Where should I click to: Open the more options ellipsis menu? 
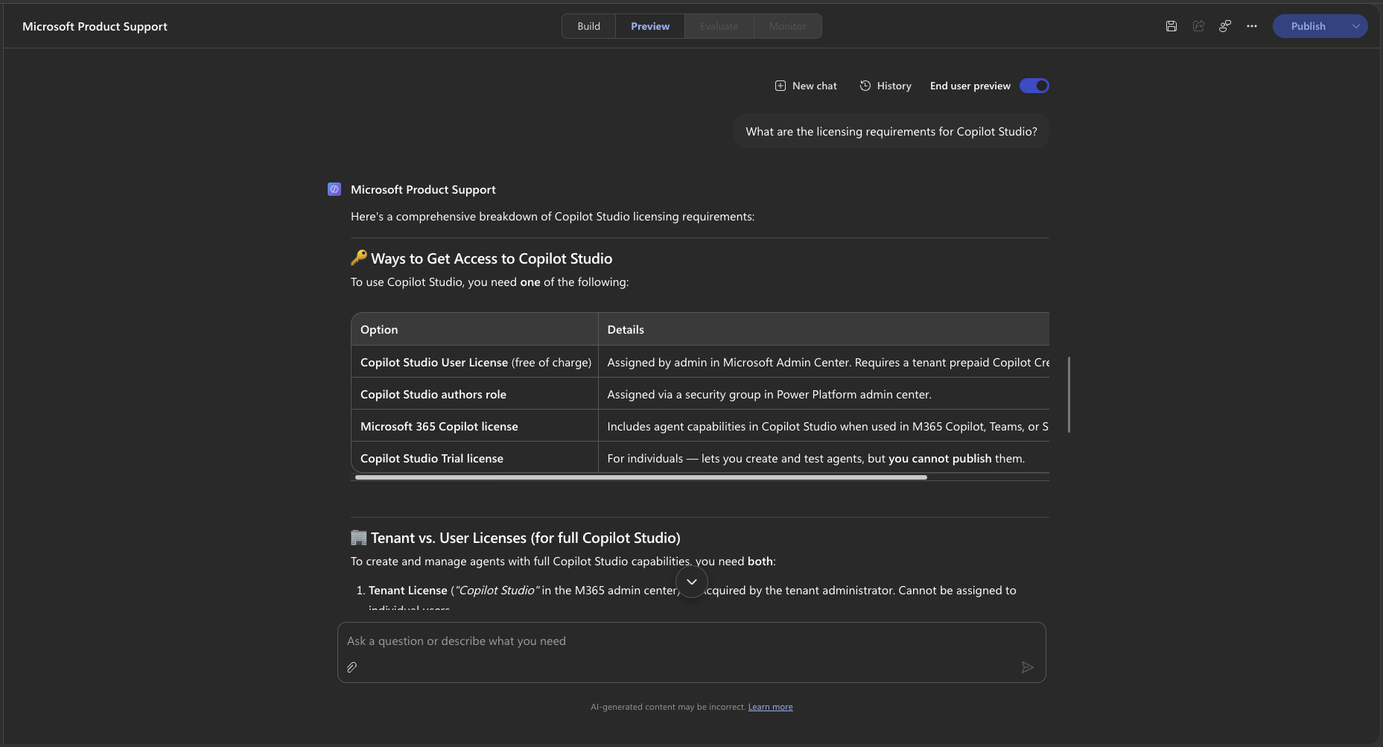1252,26
